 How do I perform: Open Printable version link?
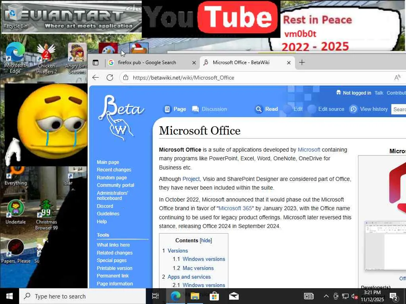pyautogui.click(x=115, y=268)
